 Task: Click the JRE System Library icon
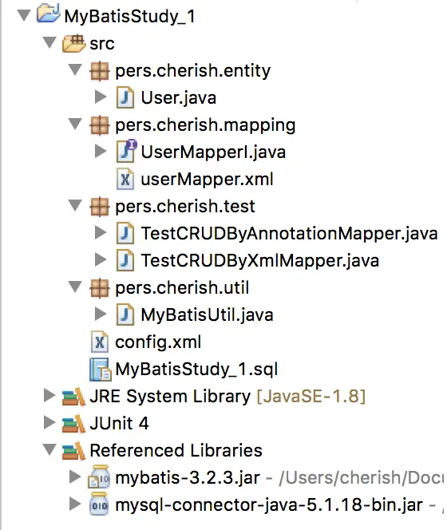coord(73,396)
